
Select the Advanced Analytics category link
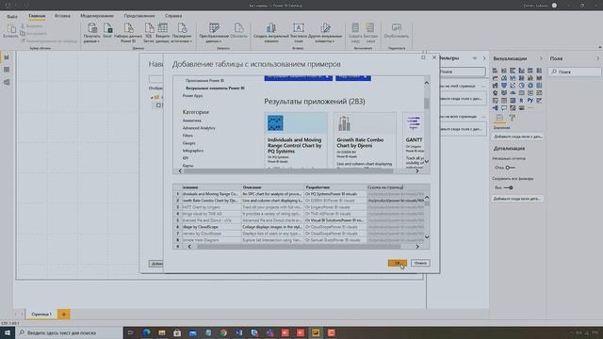coord(199,128)
